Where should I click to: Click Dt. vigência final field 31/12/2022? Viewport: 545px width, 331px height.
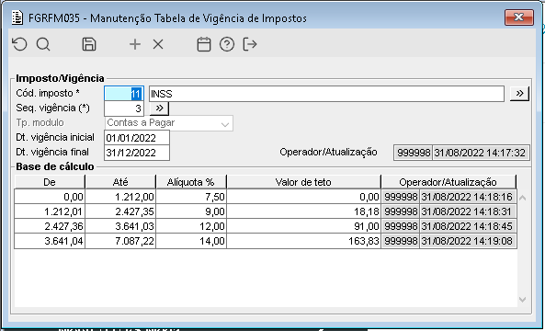137,153
